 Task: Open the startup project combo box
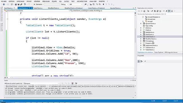click(52, 5)
